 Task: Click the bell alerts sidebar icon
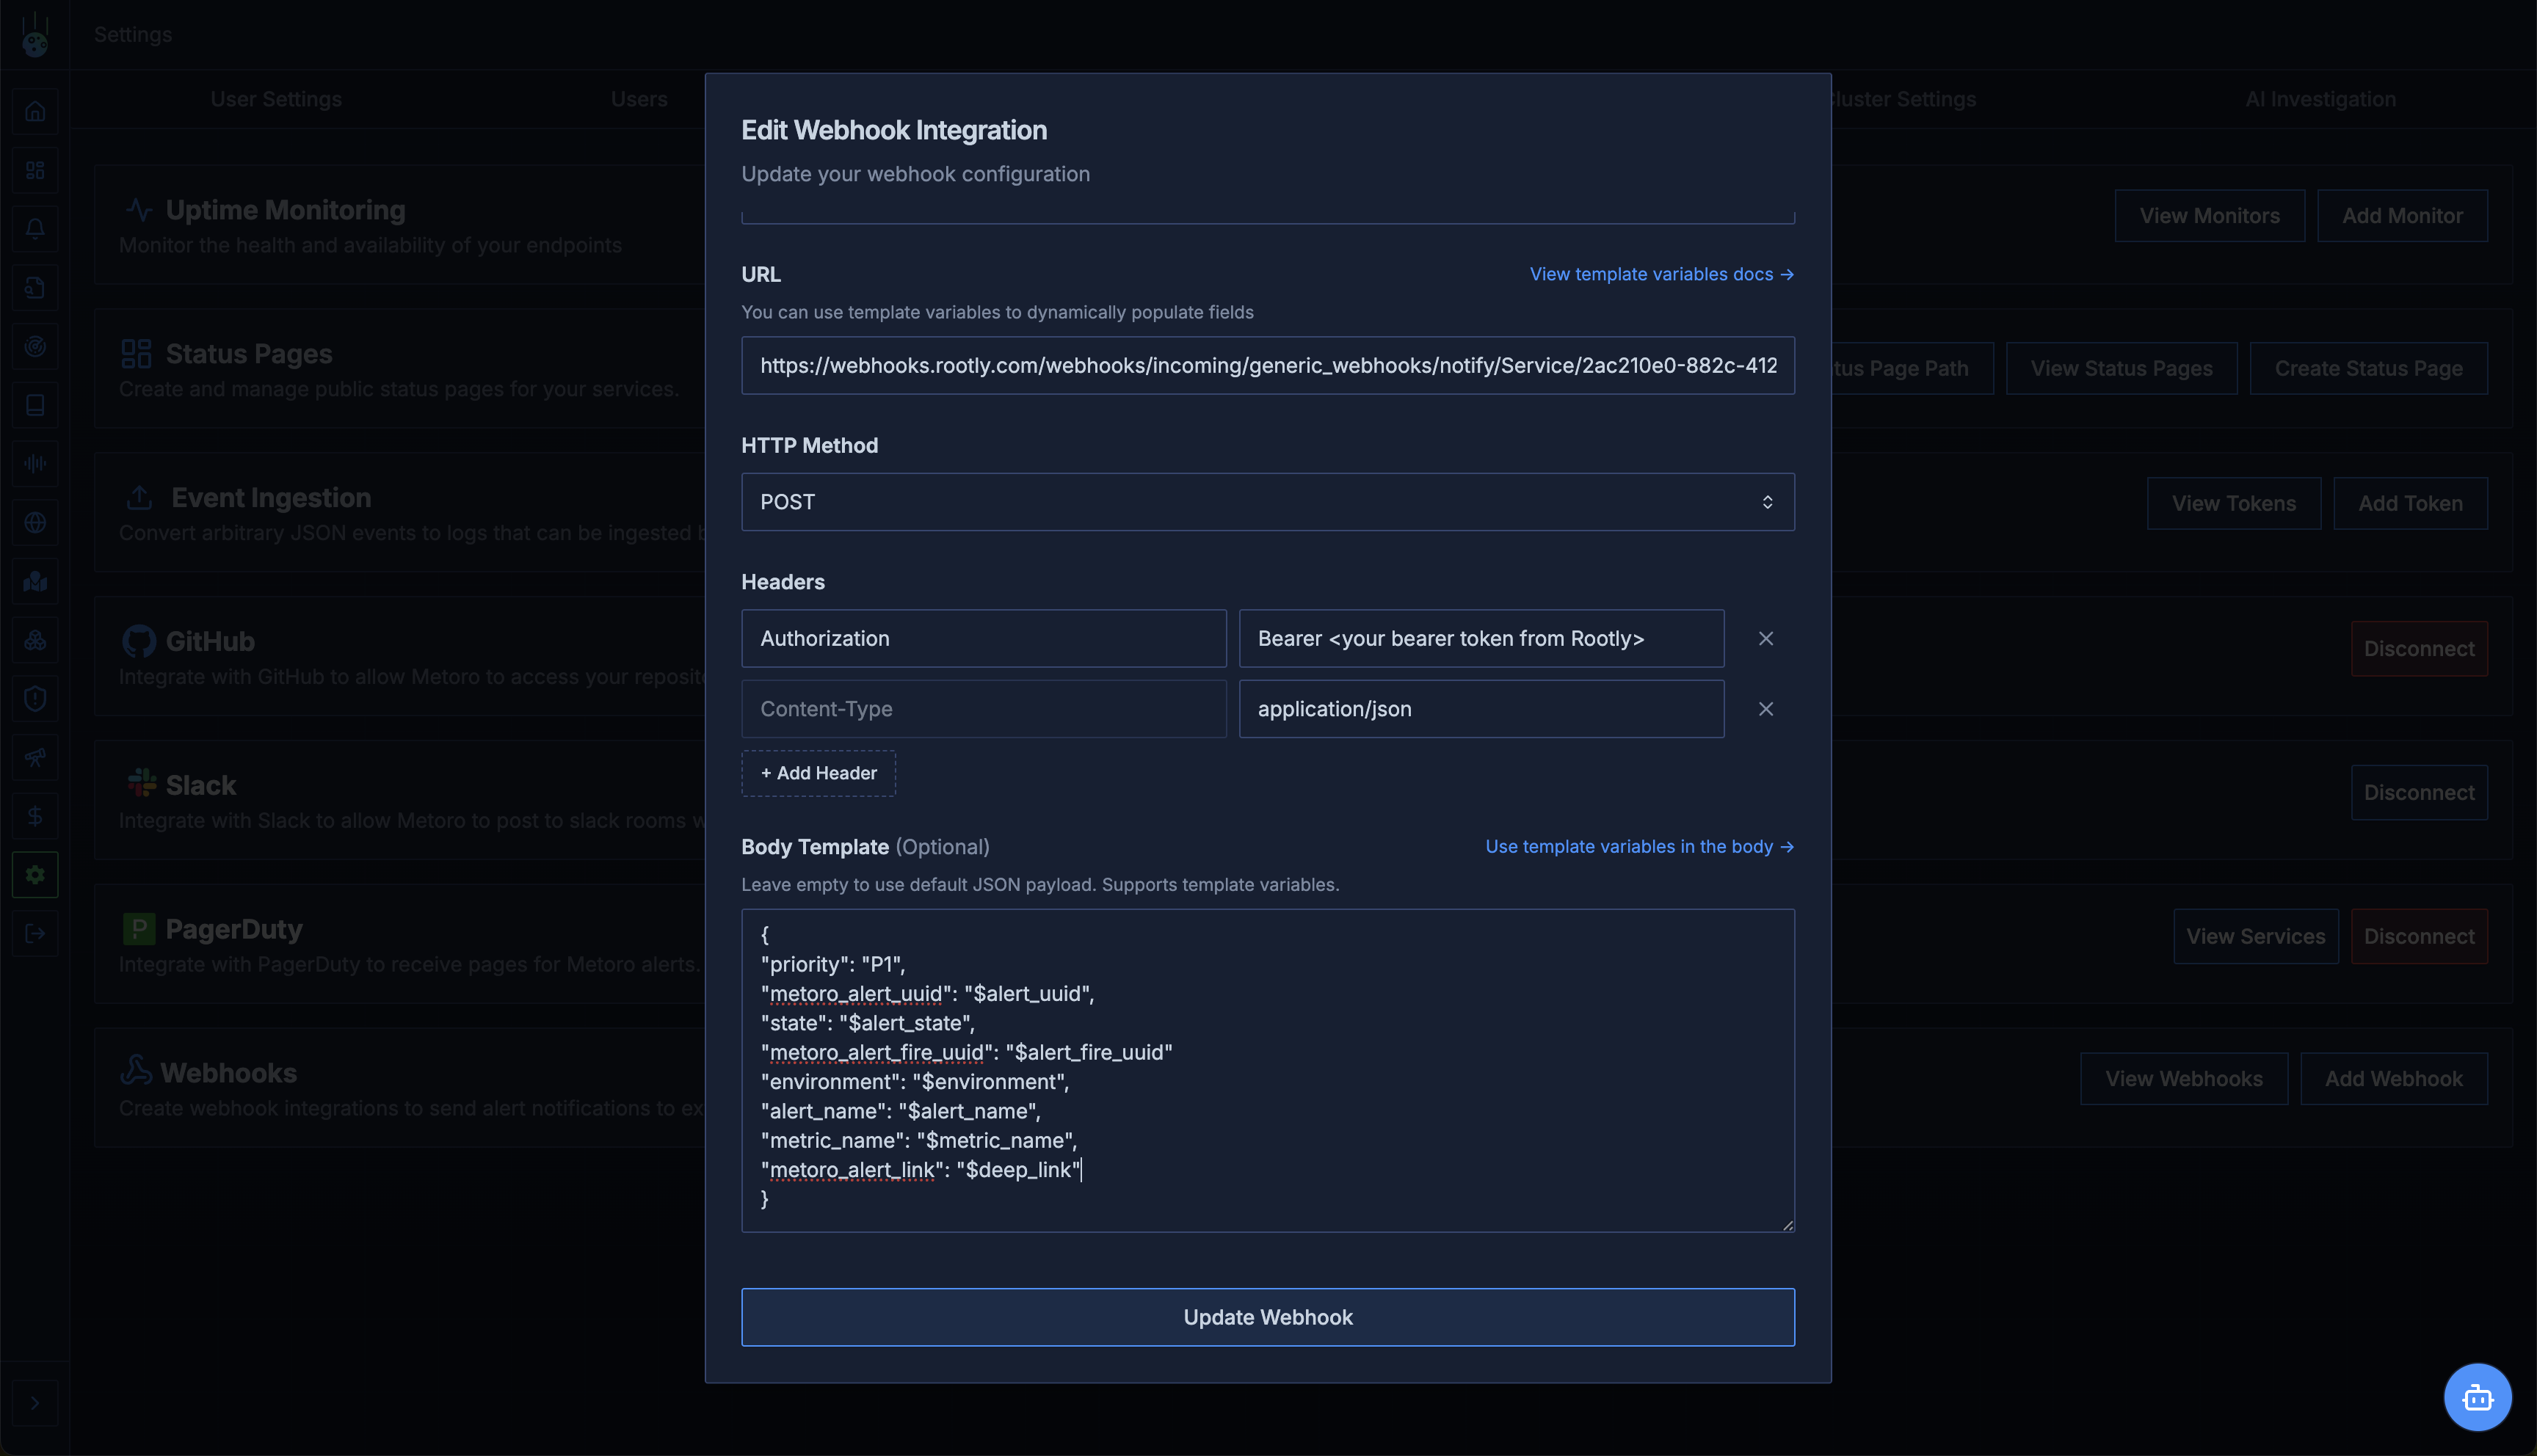click(35, 229)
